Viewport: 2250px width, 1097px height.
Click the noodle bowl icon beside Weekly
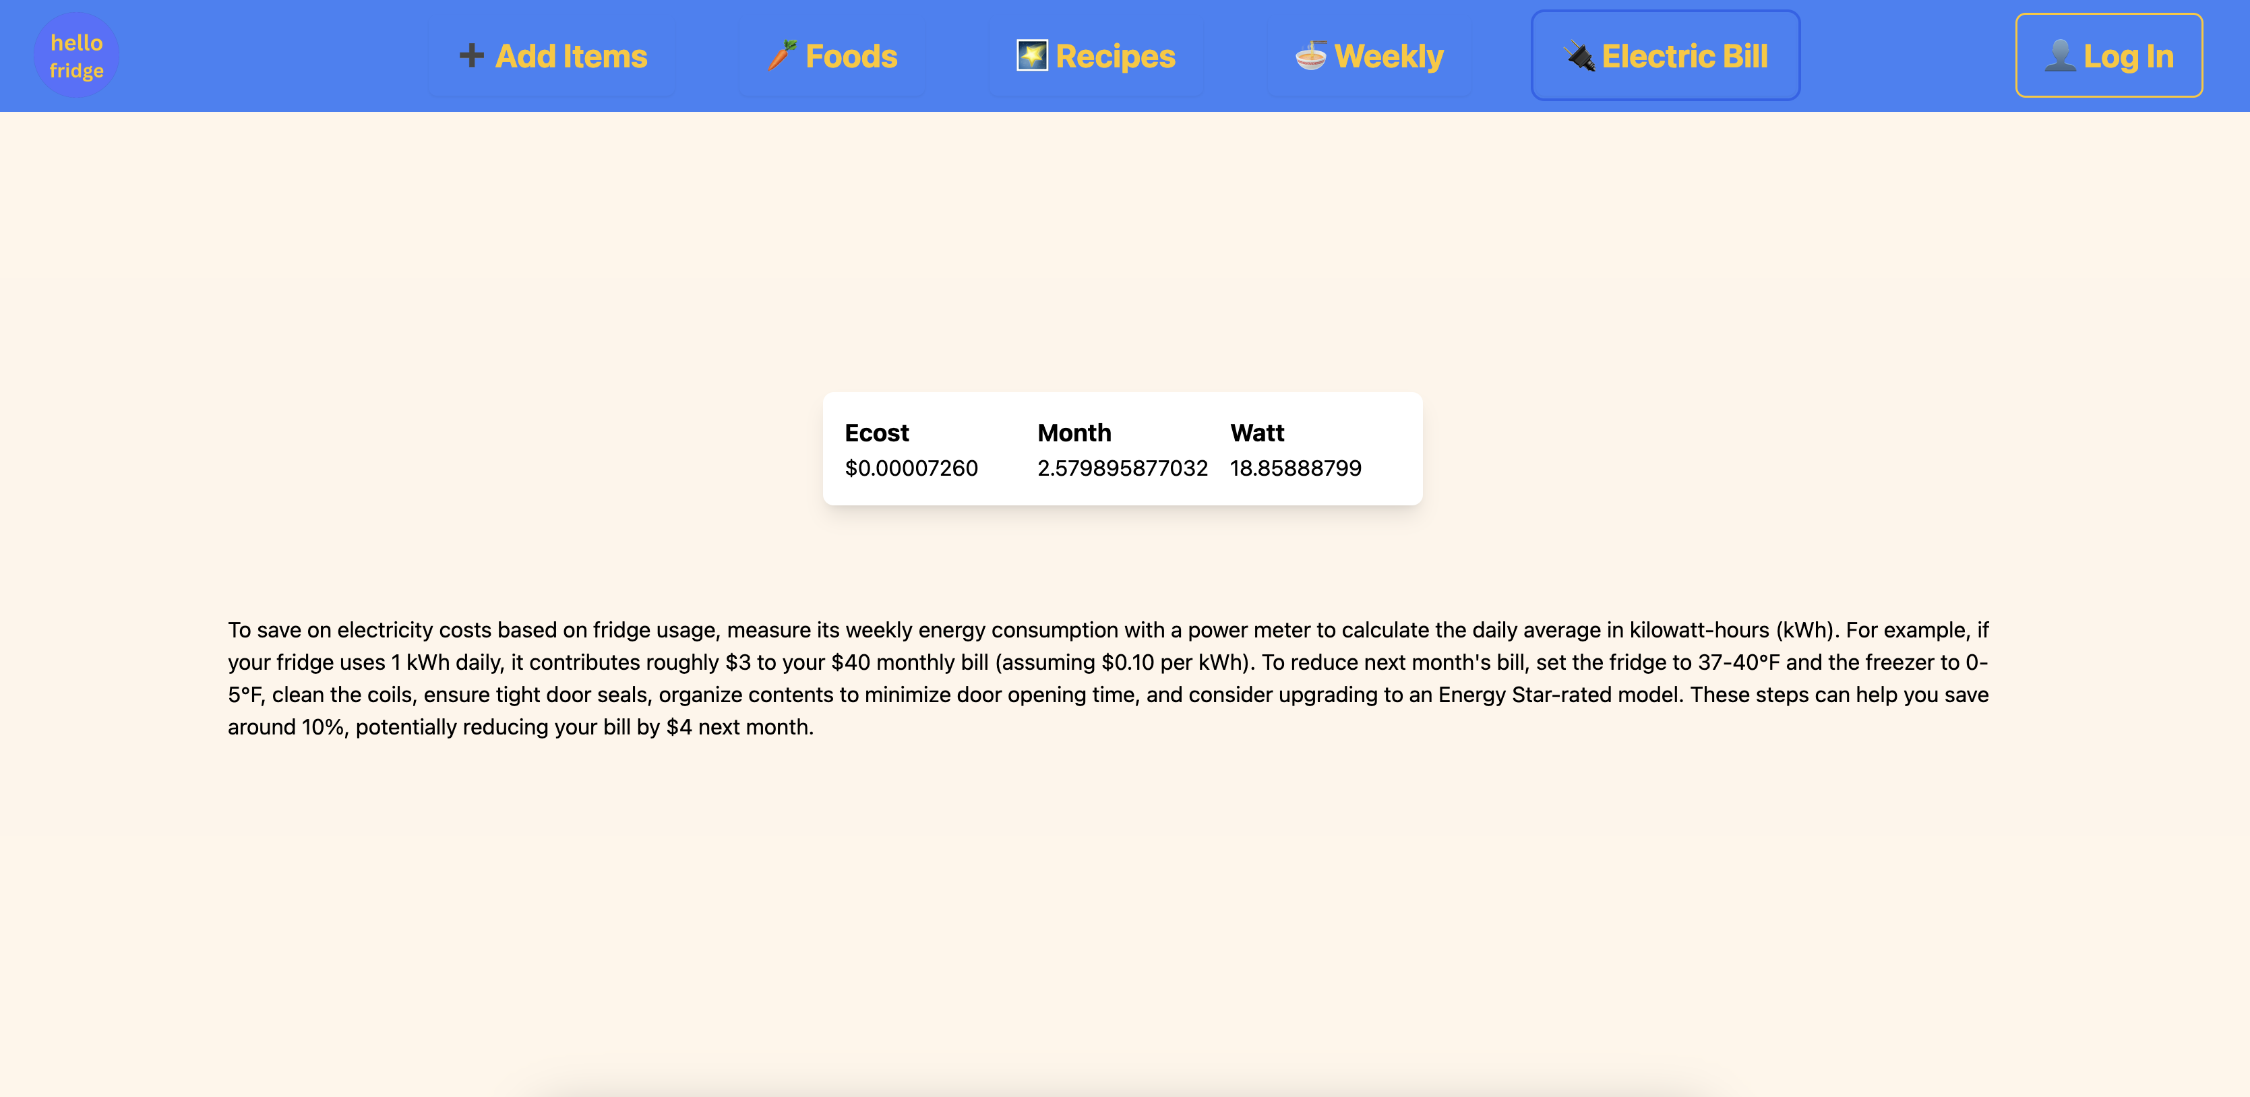tap(1310, 56)
